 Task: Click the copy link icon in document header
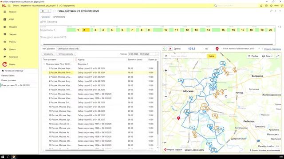coord(271,11)
